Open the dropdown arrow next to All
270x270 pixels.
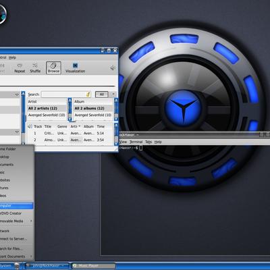pyautogui.click(x=113, y=94)
